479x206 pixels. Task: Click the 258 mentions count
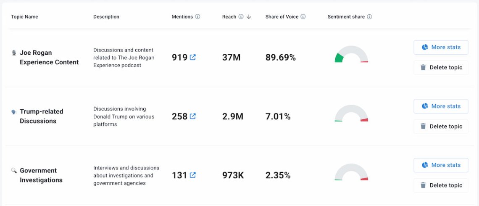(x=180, y=116)
